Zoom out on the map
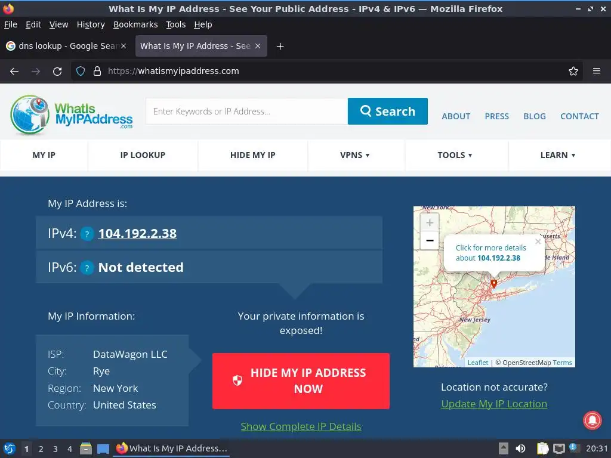This screenshot has height=458, width=611. coord(430,240)
